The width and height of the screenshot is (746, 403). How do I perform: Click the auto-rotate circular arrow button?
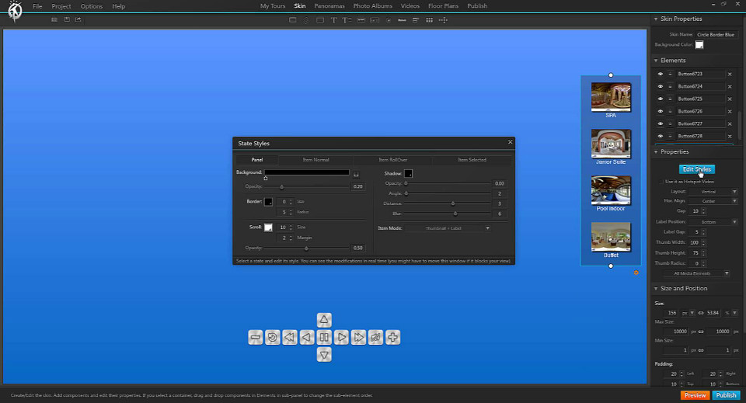(272, 337)
